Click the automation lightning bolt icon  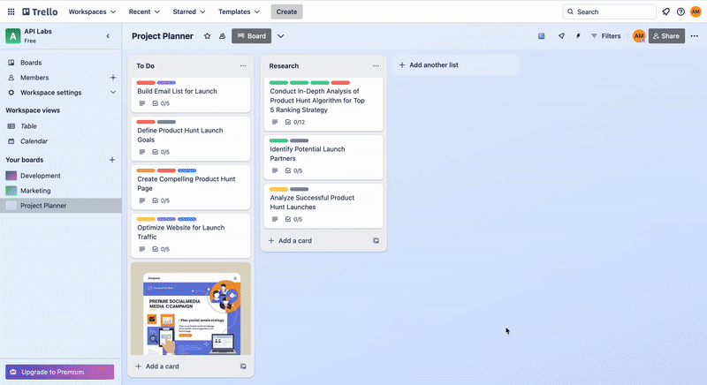point(578,36)
